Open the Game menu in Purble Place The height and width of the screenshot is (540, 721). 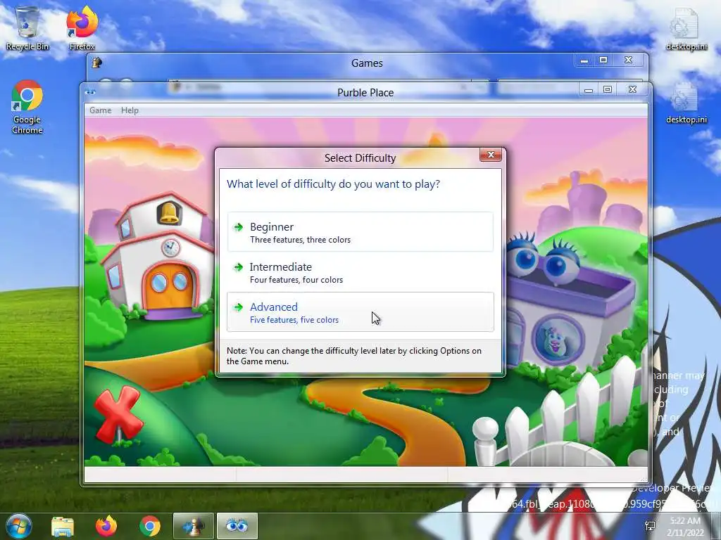[x=100, y=110]
